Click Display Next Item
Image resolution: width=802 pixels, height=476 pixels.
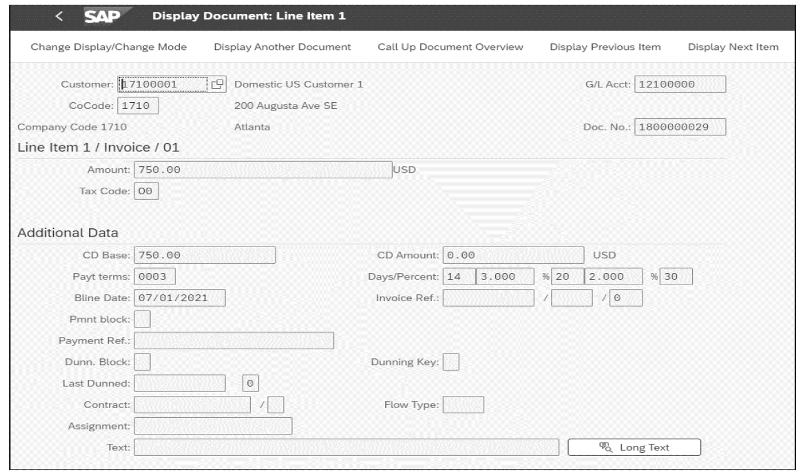(733, 47)
